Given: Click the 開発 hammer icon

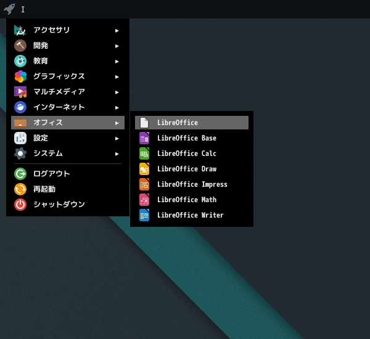Looking at the screenshot, I should point(20,46).
